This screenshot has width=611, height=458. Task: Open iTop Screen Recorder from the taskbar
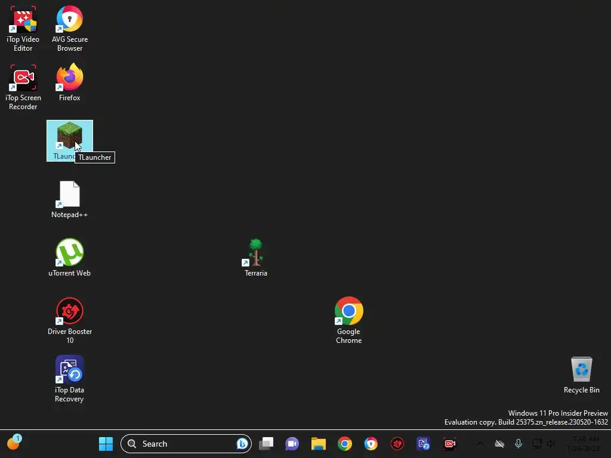click(x=450, y=444)
